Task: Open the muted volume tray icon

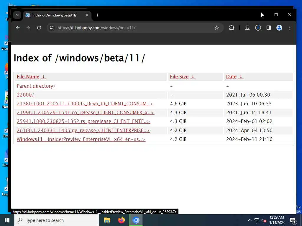Action: click(264, 220)
